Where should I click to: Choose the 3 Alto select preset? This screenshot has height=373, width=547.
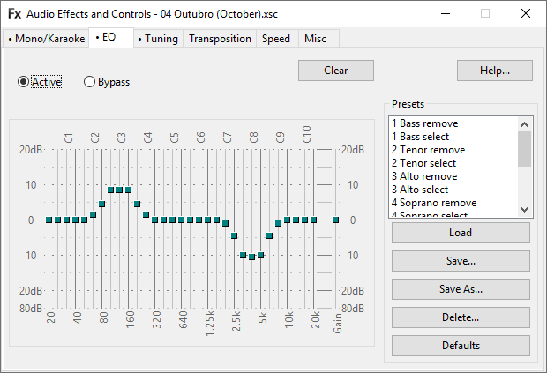[x=420, y=190]
